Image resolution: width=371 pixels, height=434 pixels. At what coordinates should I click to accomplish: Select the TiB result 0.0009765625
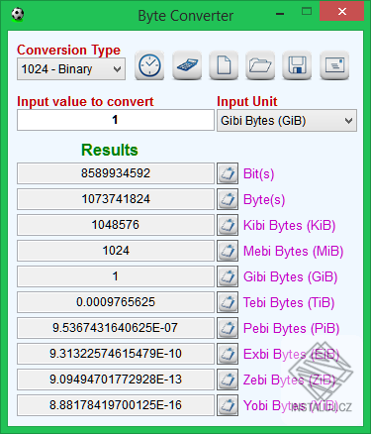(x=116, y=302)
